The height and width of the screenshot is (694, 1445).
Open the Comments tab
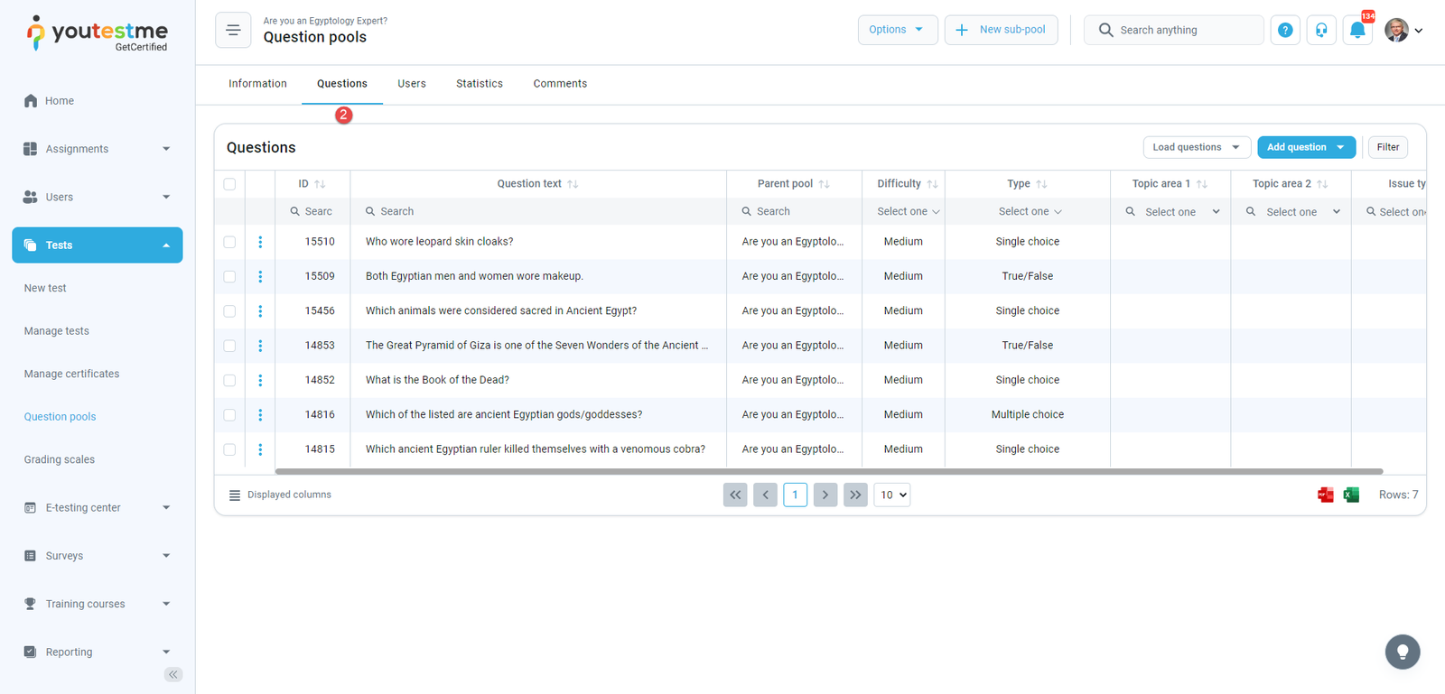tap(560, 84)
